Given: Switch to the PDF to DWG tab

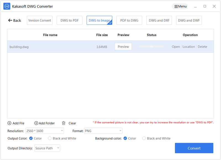Looking at the screenshot, I should click(129, 20).
